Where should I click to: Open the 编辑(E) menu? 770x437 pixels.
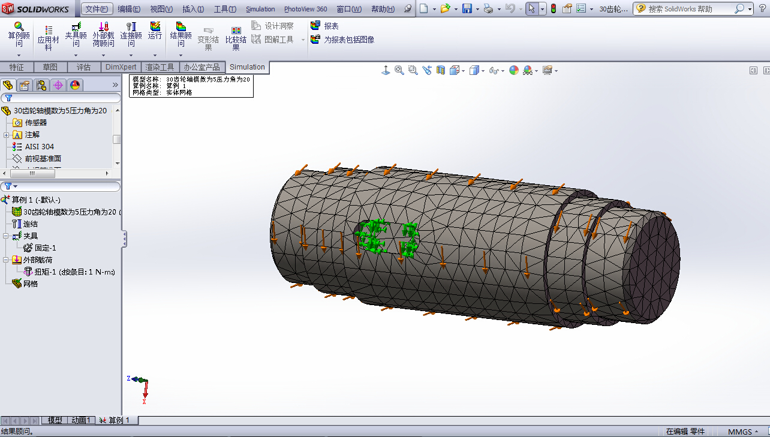pos(128,9)
